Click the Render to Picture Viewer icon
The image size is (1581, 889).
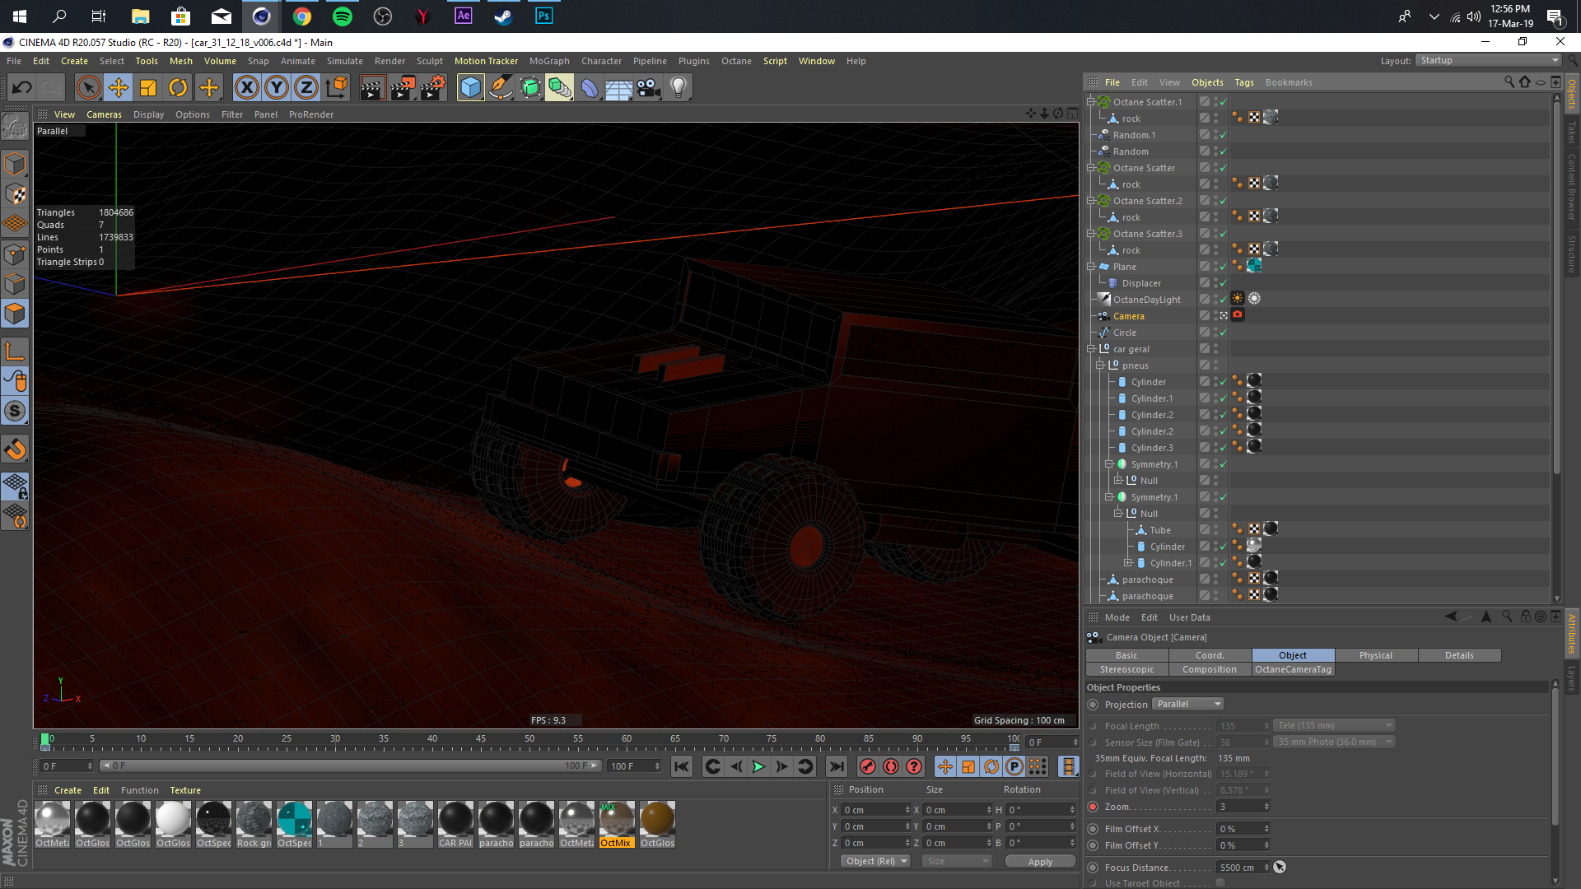[402, 87]
